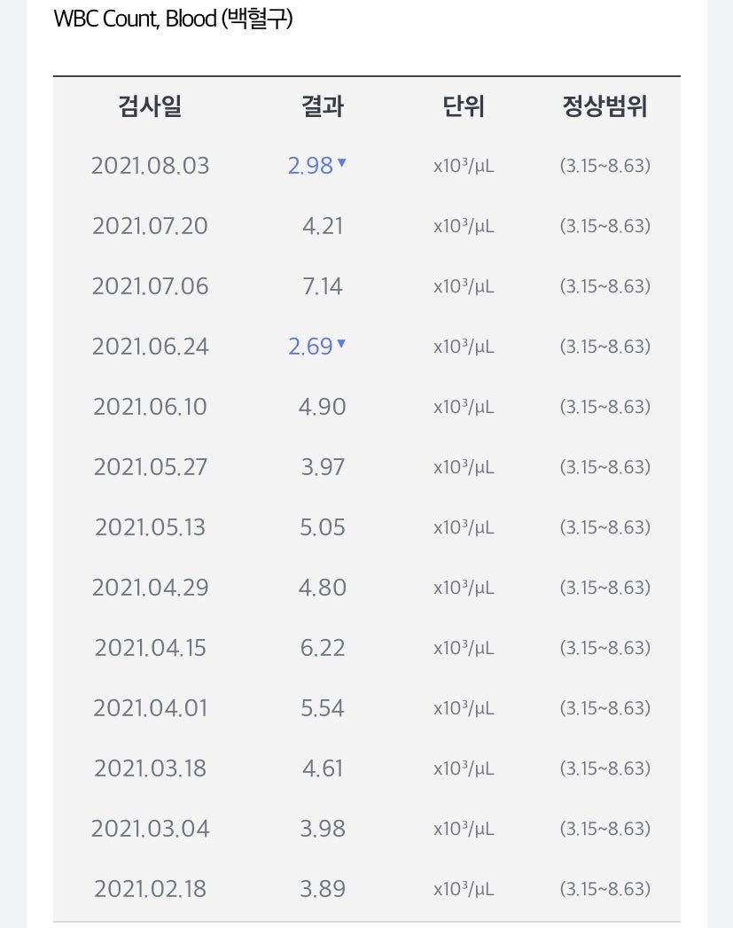Viewport: 733px width, 928px height.
Task: Click the 2.69 abnormal result value
Action: pyautogui.click(x=310, y=347)
